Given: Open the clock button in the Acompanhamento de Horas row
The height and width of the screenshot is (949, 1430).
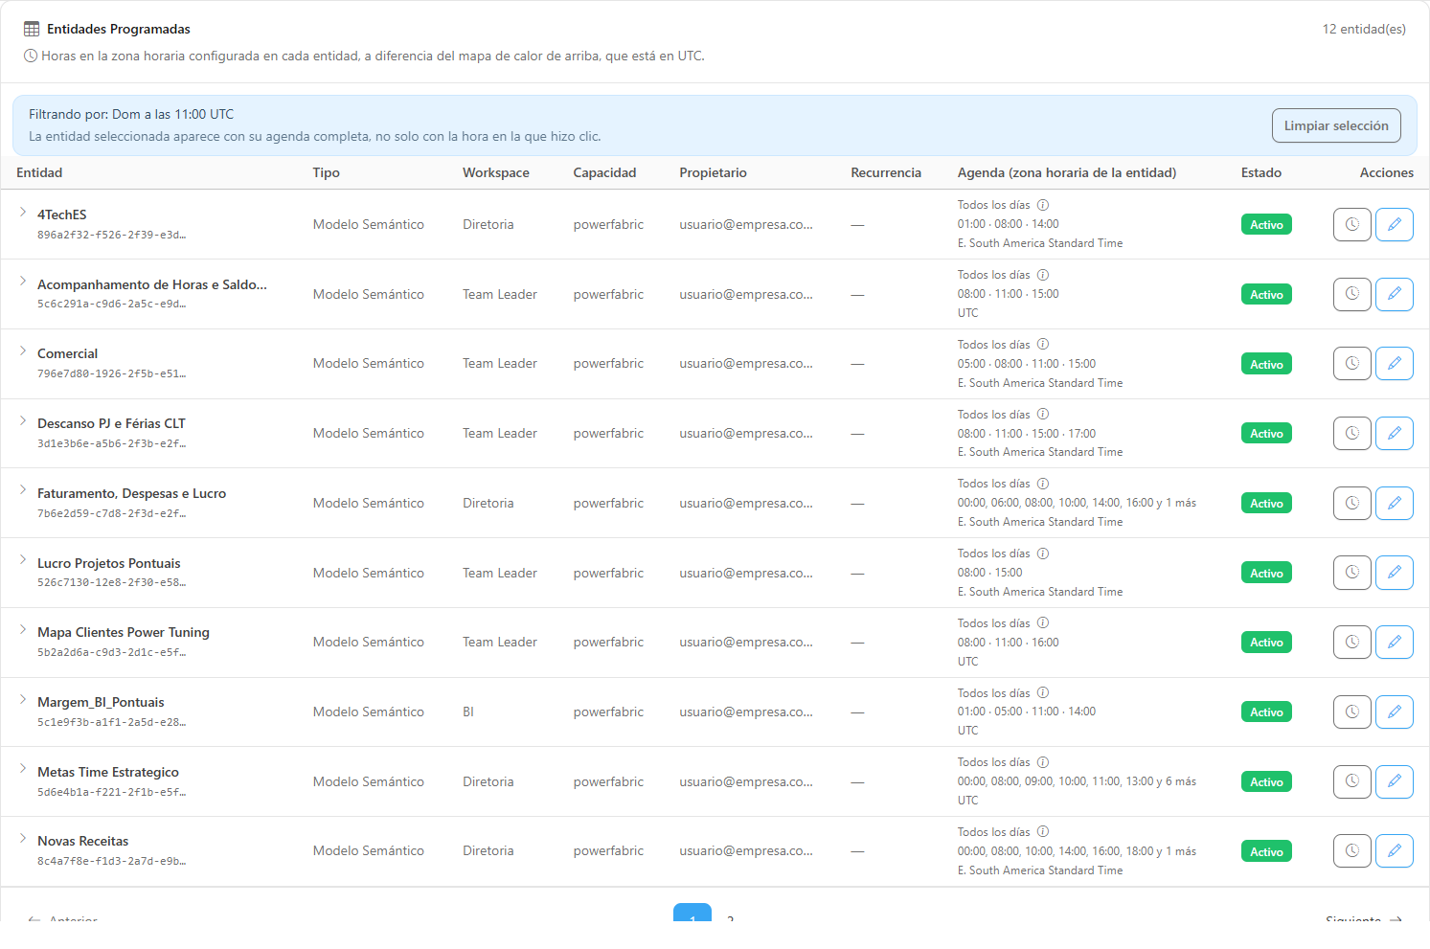Looking at the screenshot, I should pyautogui.click(x=1351, y=294).
